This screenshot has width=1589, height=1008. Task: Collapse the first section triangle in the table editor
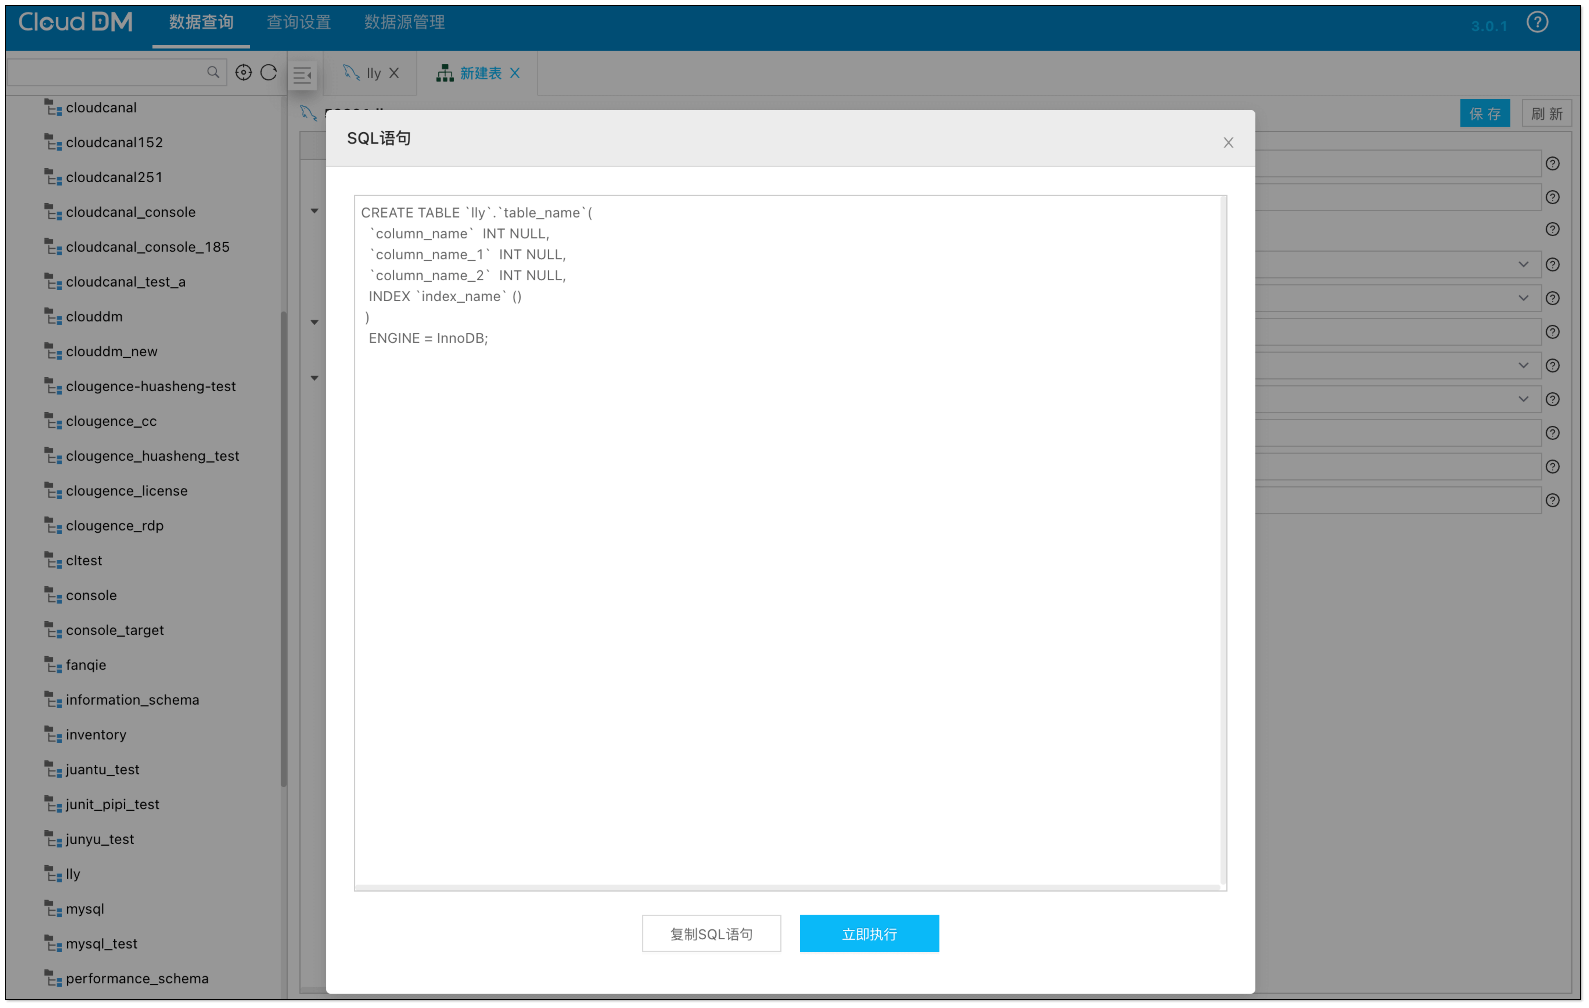(315, 211)
